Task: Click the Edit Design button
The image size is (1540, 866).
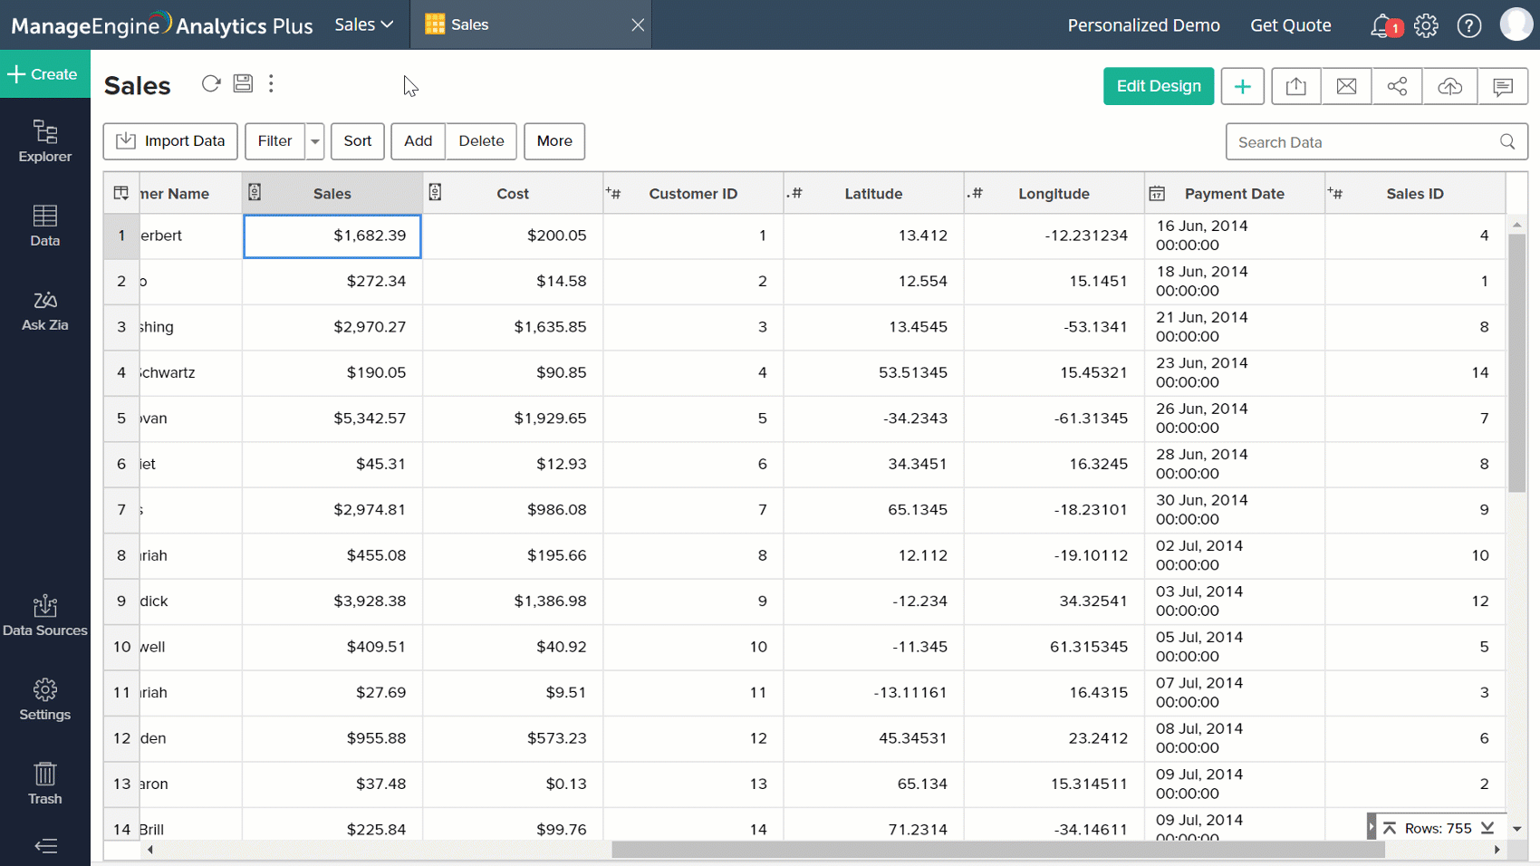Action: tap(1158, 87)
